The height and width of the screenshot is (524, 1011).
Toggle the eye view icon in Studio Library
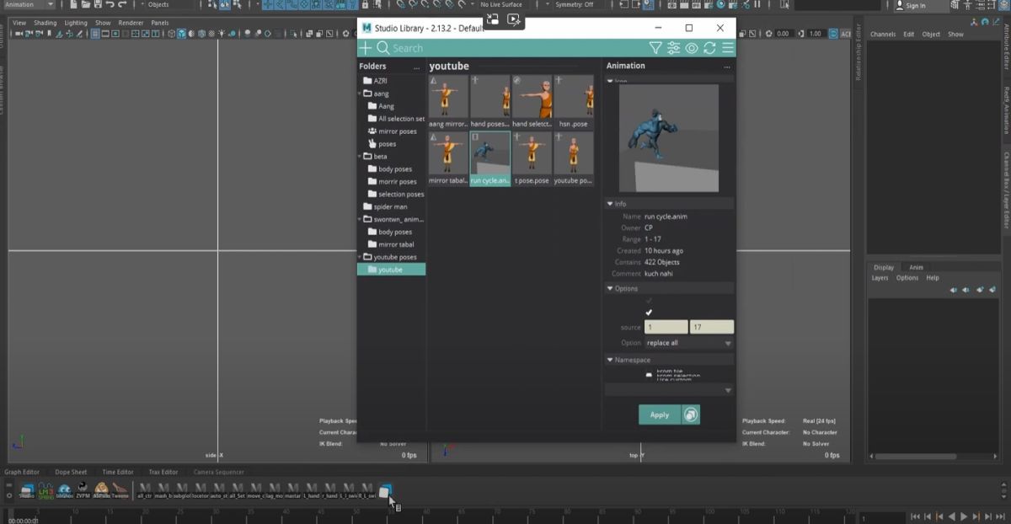pos(692,48)
